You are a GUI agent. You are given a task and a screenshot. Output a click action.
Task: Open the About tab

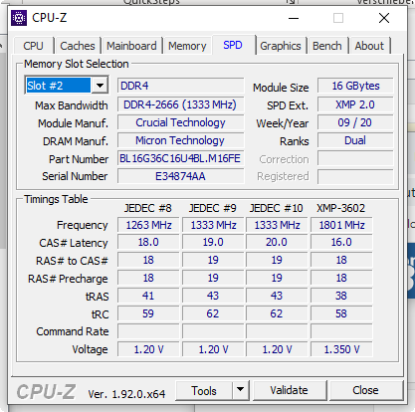(x=369, y=46)
